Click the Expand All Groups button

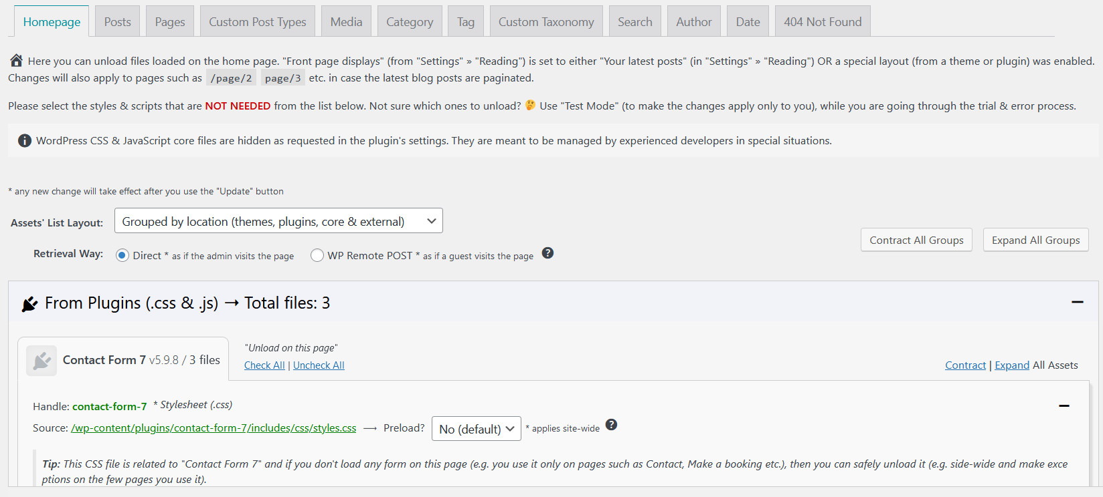point(1036,240)
